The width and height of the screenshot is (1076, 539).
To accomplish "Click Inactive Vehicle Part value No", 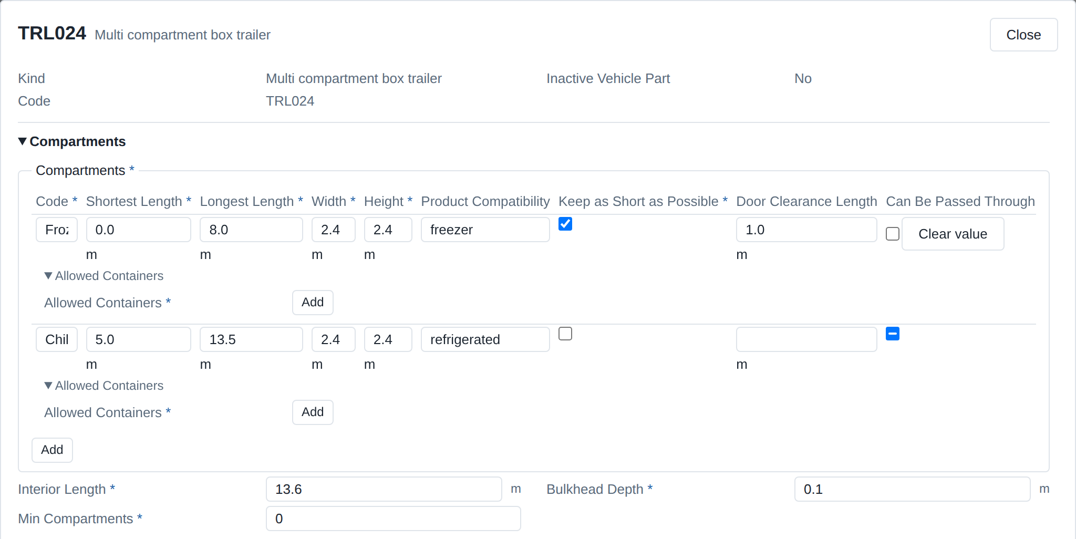I will [803, 78].
